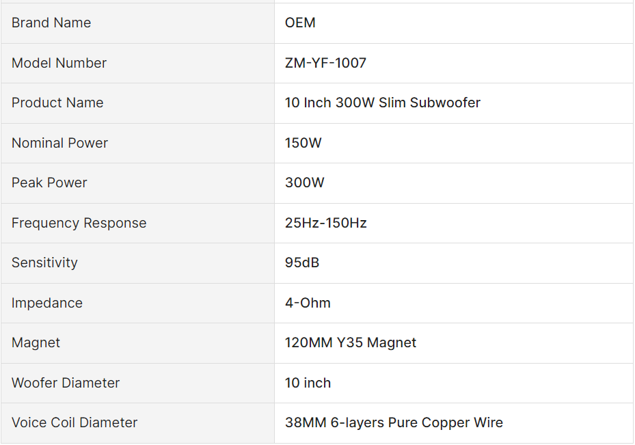Click the Impedance label
The image size is (635, 445).
[46, 303]
